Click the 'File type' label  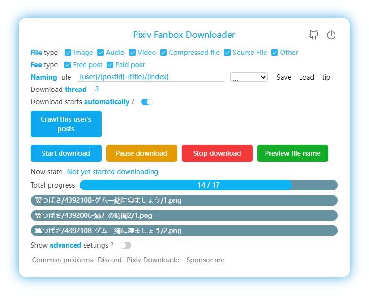click(44, 53)
